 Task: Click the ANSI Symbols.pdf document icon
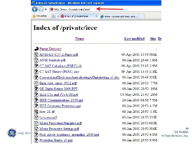click(36, 60)
